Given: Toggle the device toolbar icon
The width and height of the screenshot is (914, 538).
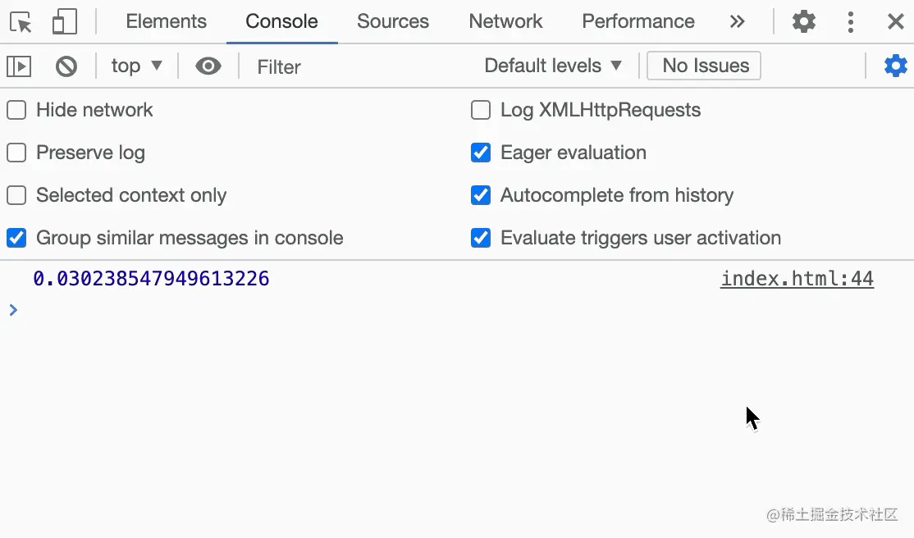Looking at the screenshot, I should (x=65, y=21).
